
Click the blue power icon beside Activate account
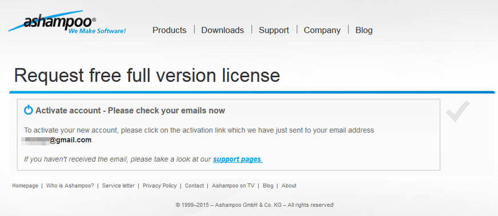coord(29,110)
